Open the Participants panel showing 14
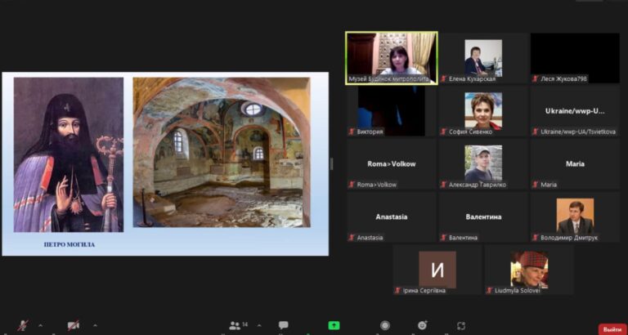The width and height of the screenshot is (628, 335). click(238, 325)
